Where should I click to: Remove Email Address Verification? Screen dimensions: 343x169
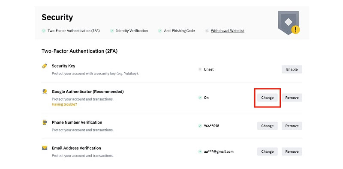(x=292, y=151)
